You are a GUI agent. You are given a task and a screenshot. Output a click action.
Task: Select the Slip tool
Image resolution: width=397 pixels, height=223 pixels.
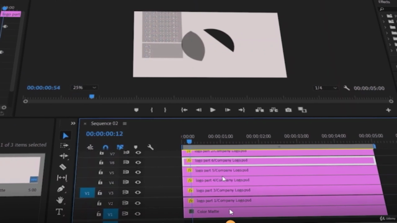click(62, 178)
